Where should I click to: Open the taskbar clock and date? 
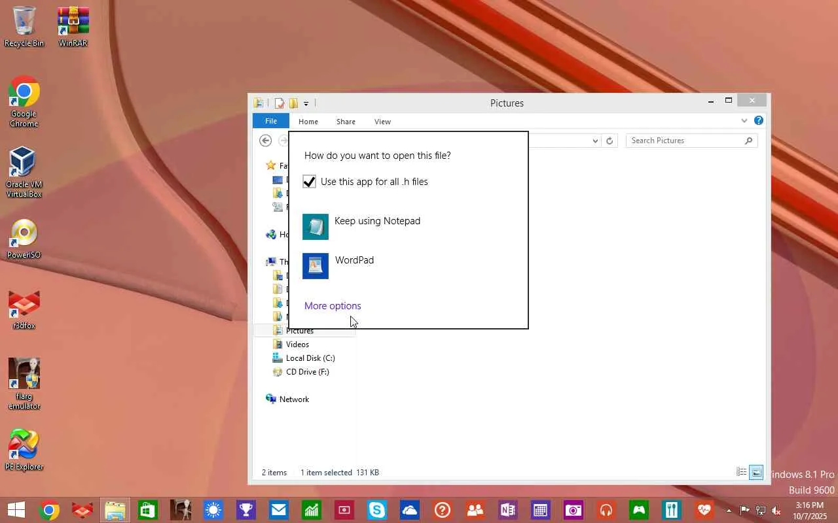coord(811,511)
